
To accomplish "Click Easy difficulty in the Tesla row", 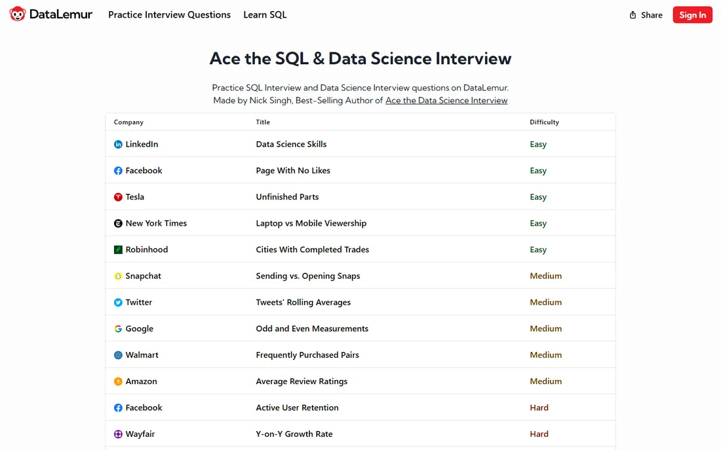I will (x=538, y=198).
